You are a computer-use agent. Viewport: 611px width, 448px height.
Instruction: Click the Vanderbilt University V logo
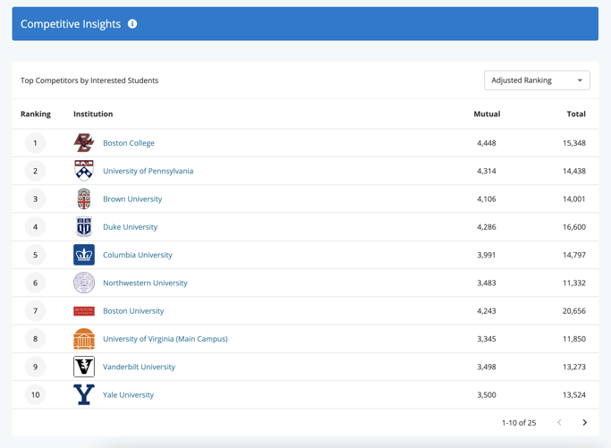(x=84, y=367)
